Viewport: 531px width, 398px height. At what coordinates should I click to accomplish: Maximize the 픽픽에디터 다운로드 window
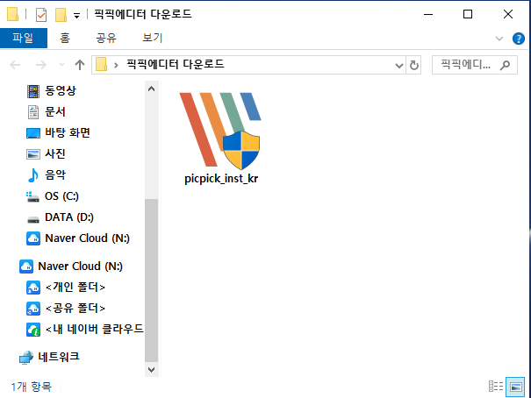pyautogui.click(x=468, y=14)
